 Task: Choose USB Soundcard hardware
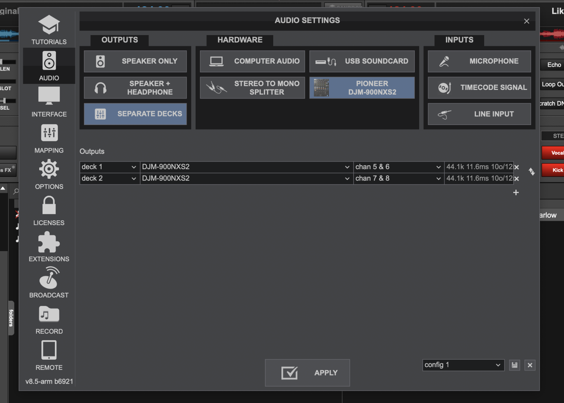(362, 61)
